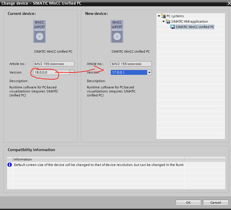Viewport: 231px width, 210px height.
Task: Select the default screen size information row
Action: coord(116,165)
